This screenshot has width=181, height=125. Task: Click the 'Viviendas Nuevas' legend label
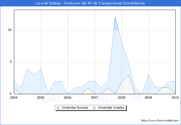coord(75,107)
